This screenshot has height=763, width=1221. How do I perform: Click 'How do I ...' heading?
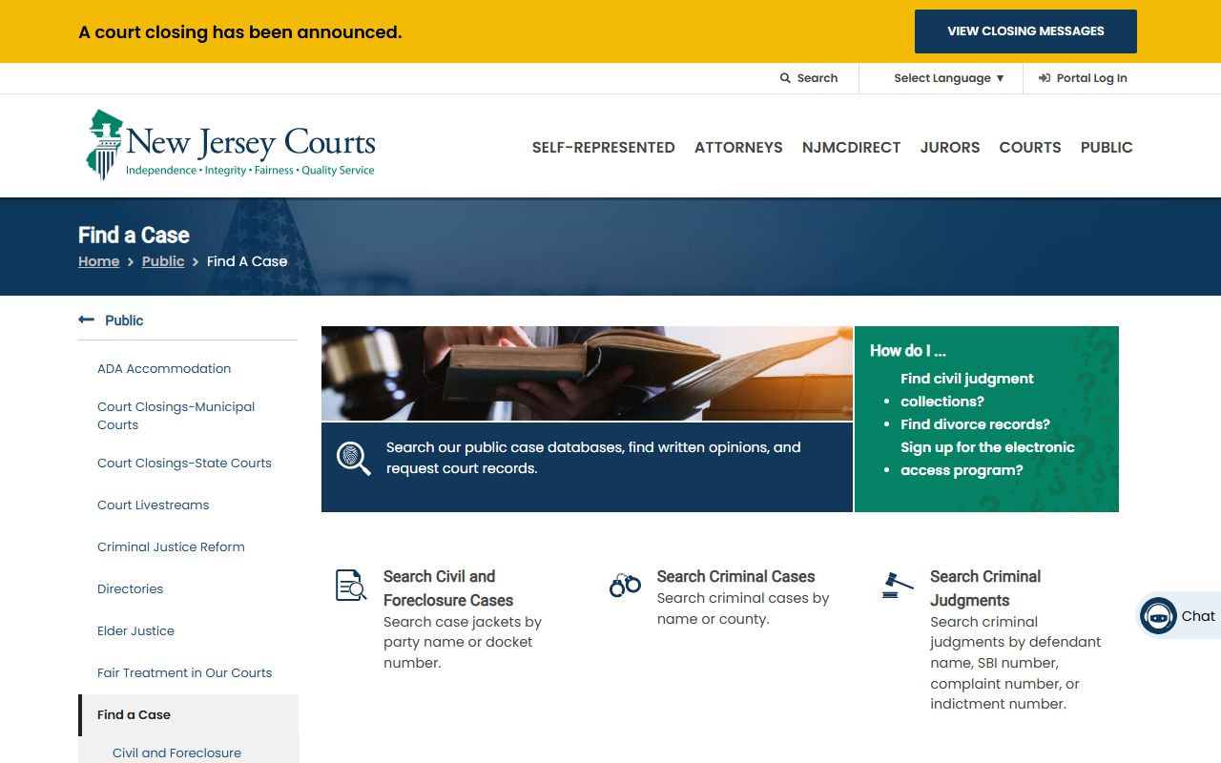click(908, 350)
